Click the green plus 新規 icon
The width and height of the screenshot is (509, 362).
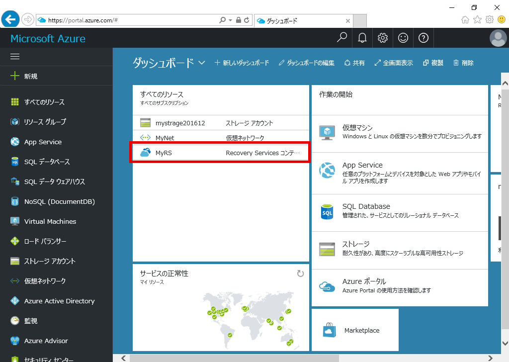15,76
